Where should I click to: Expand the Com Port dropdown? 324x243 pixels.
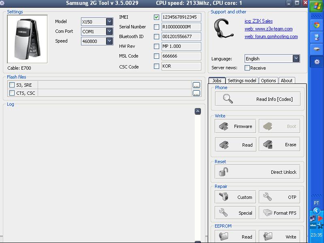(109, 31)
